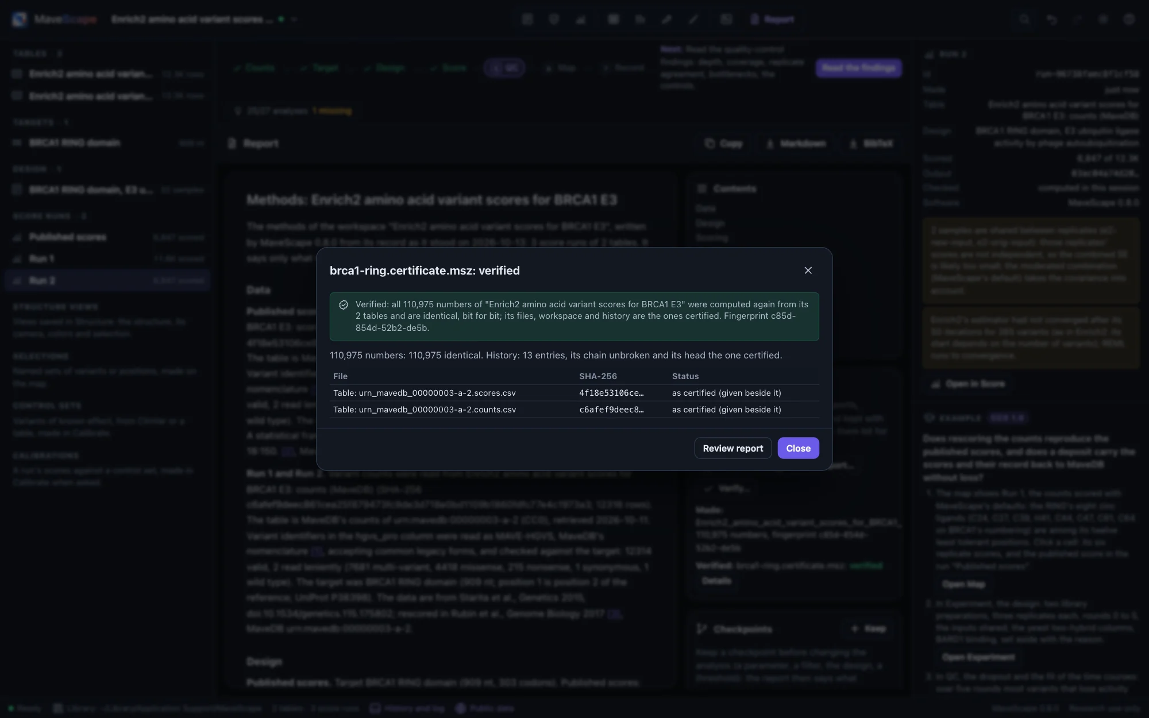The image size is (1149, 718).
Task: Open History and log in status bar
Action: (407, 709)
